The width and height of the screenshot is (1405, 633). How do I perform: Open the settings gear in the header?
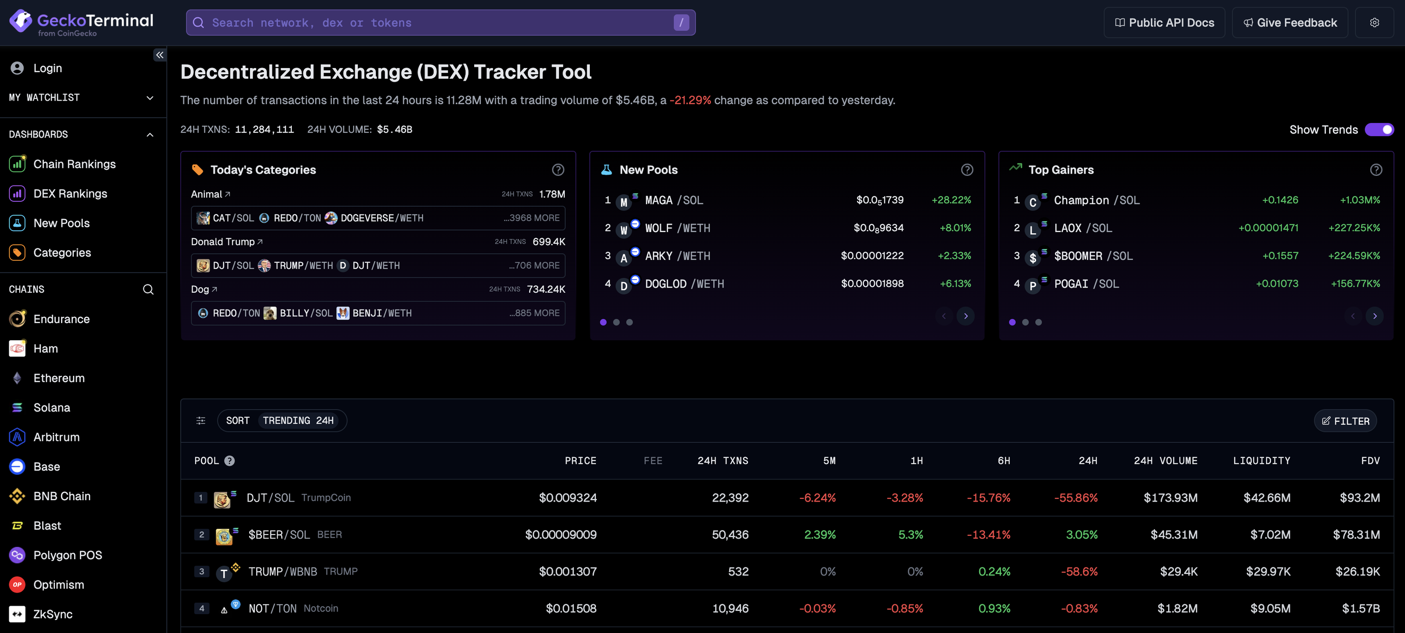[1374, 22]
